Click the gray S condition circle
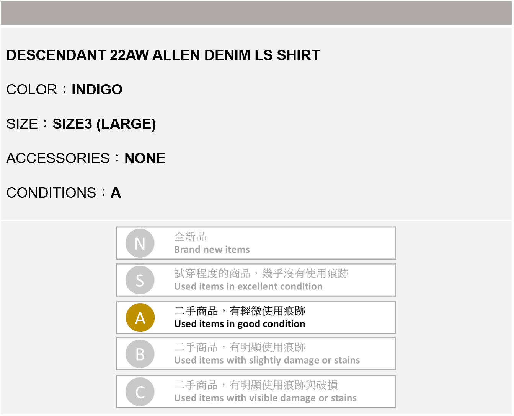 pos(140,280)
